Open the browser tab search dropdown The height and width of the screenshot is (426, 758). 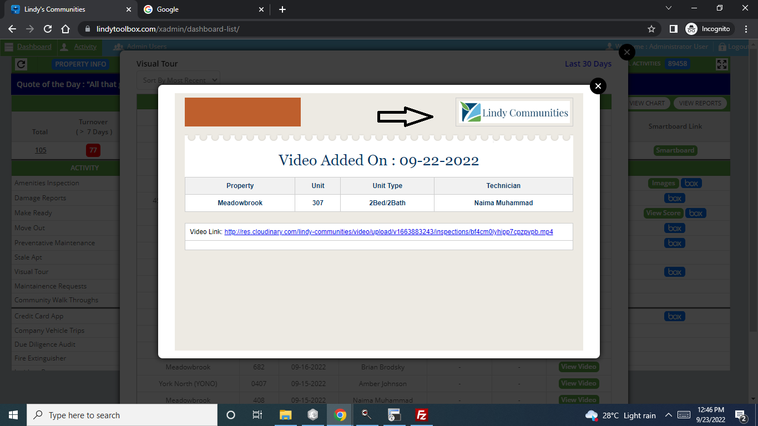(669, 8)
